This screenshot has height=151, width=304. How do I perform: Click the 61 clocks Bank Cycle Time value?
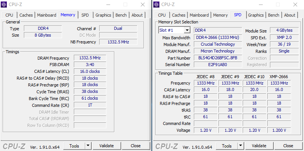tap(90, 98)
